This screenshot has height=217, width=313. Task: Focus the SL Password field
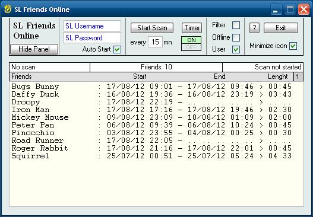pyautogui.click(x=92, y=38)
